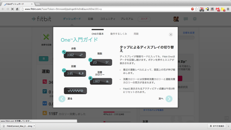This screenshot has width=231, height=130.
Task: Click the browser back arrow
Action: click(x=3, y=9)
